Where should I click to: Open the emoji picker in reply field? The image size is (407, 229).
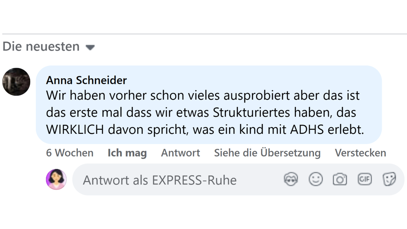coord(316,179)
